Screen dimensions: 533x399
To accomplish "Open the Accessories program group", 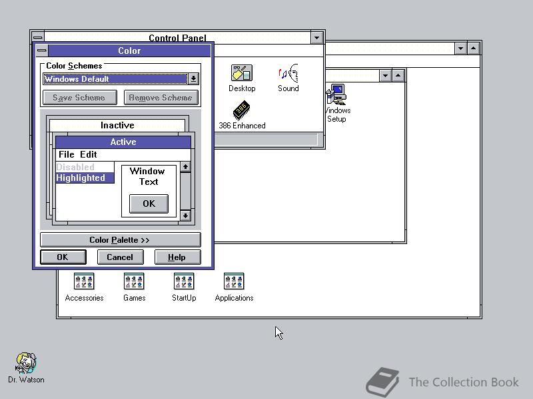I will (x=84, y=287).
